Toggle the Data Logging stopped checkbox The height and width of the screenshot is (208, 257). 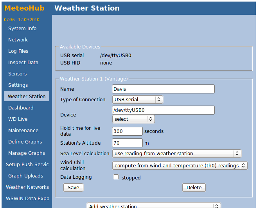[x=116, y=177]
